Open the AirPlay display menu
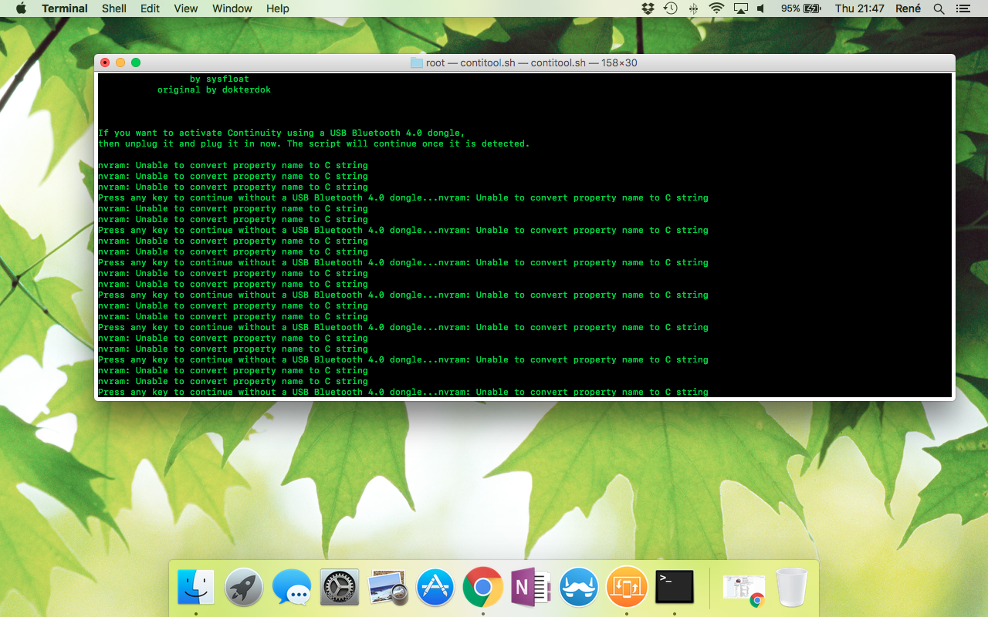 click(x=740, y=8)
